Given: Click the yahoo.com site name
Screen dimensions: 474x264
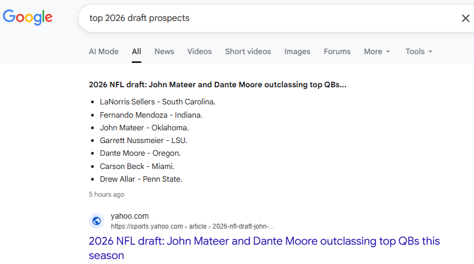Looking at the screenshot, I should tap(130, 216).
